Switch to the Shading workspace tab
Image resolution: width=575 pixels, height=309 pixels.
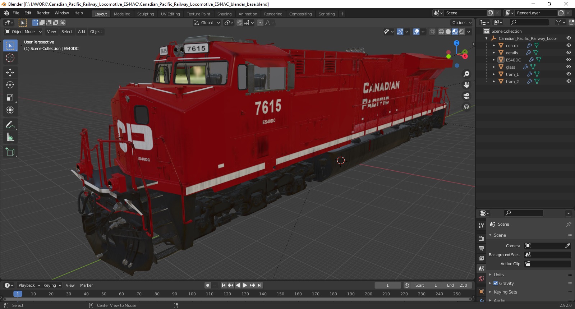(x=224, y=14)
